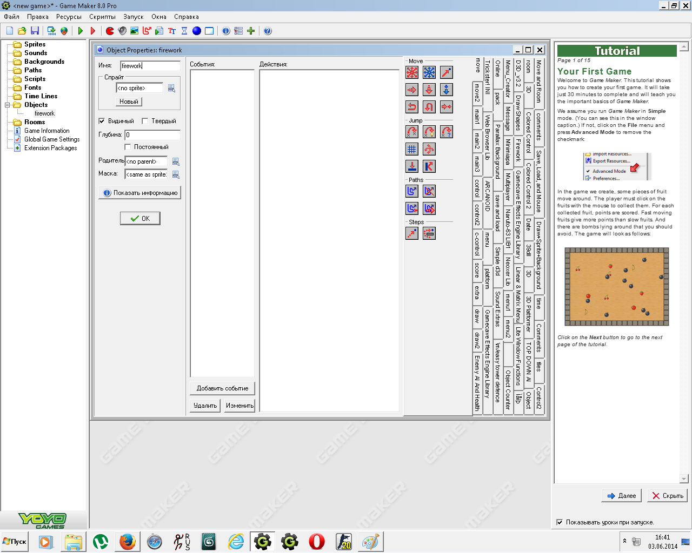Open the mask picker beside Маска
Viewport: 692px width, 553px height.
[x=176, y=174]
